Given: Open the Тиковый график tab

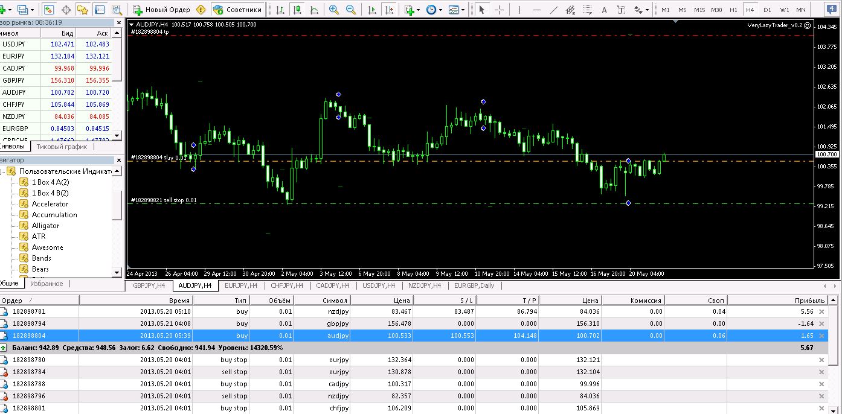Looking at the screenshot, I should pyautogui.click(x=62, y=147).
